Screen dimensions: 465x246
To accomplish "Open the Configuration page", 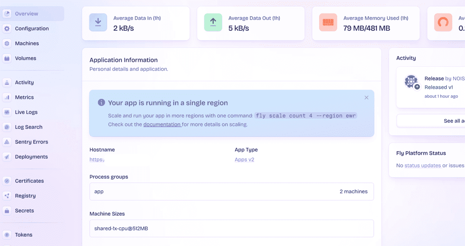I will tap(32, 29).
